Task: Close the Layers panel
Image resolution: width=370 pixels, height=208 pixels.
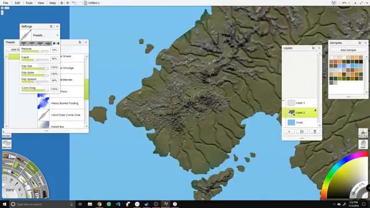Action: pyautogui.click(x=319, y=48)
